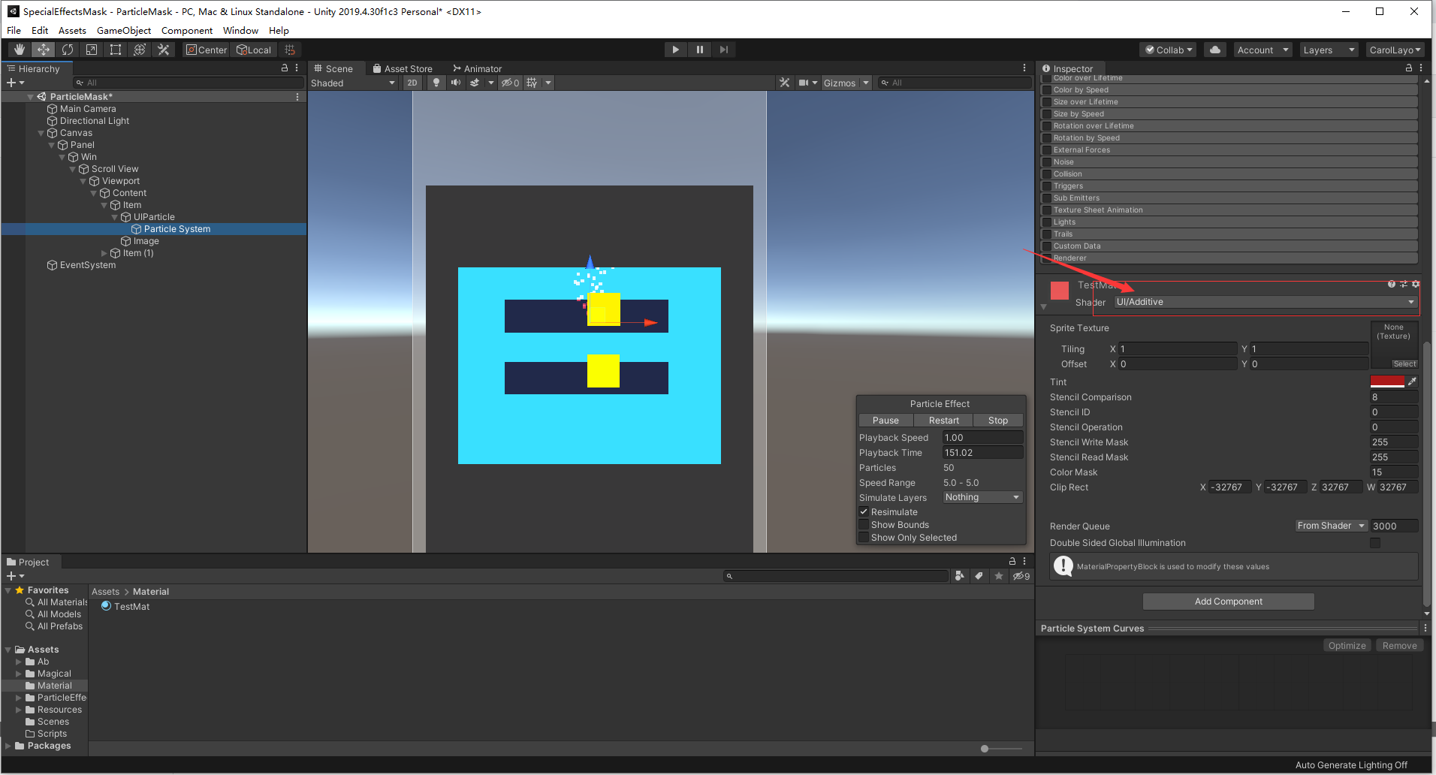Click the Pause playback button
Viewport: 1436px width, 775px height.
[x=700, y=50]
